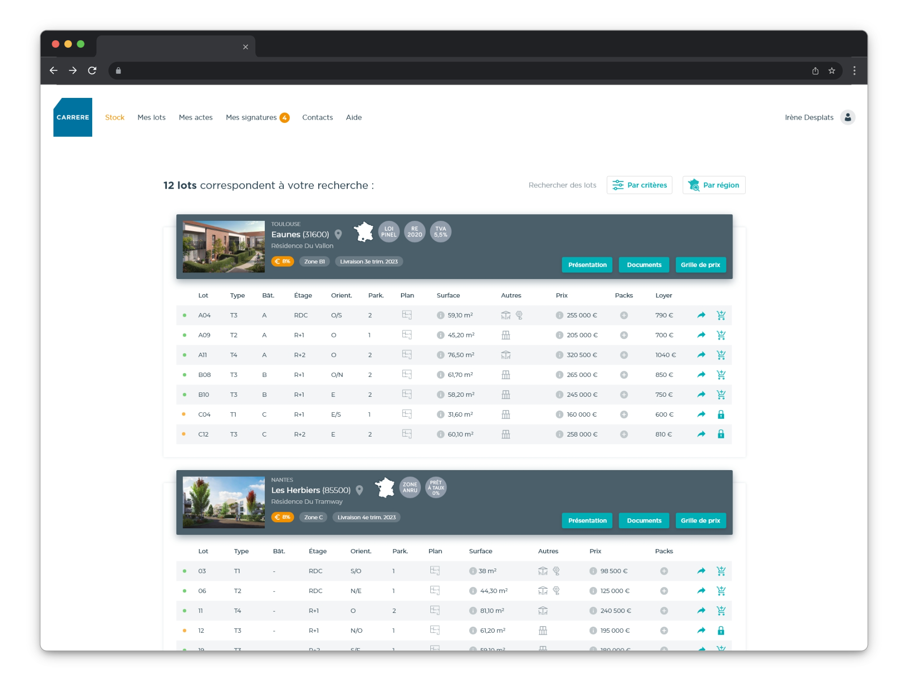The image size is (908, 681).
Task: Click the orange 8% tag on Eaunes
Action: tap(282, 262)
